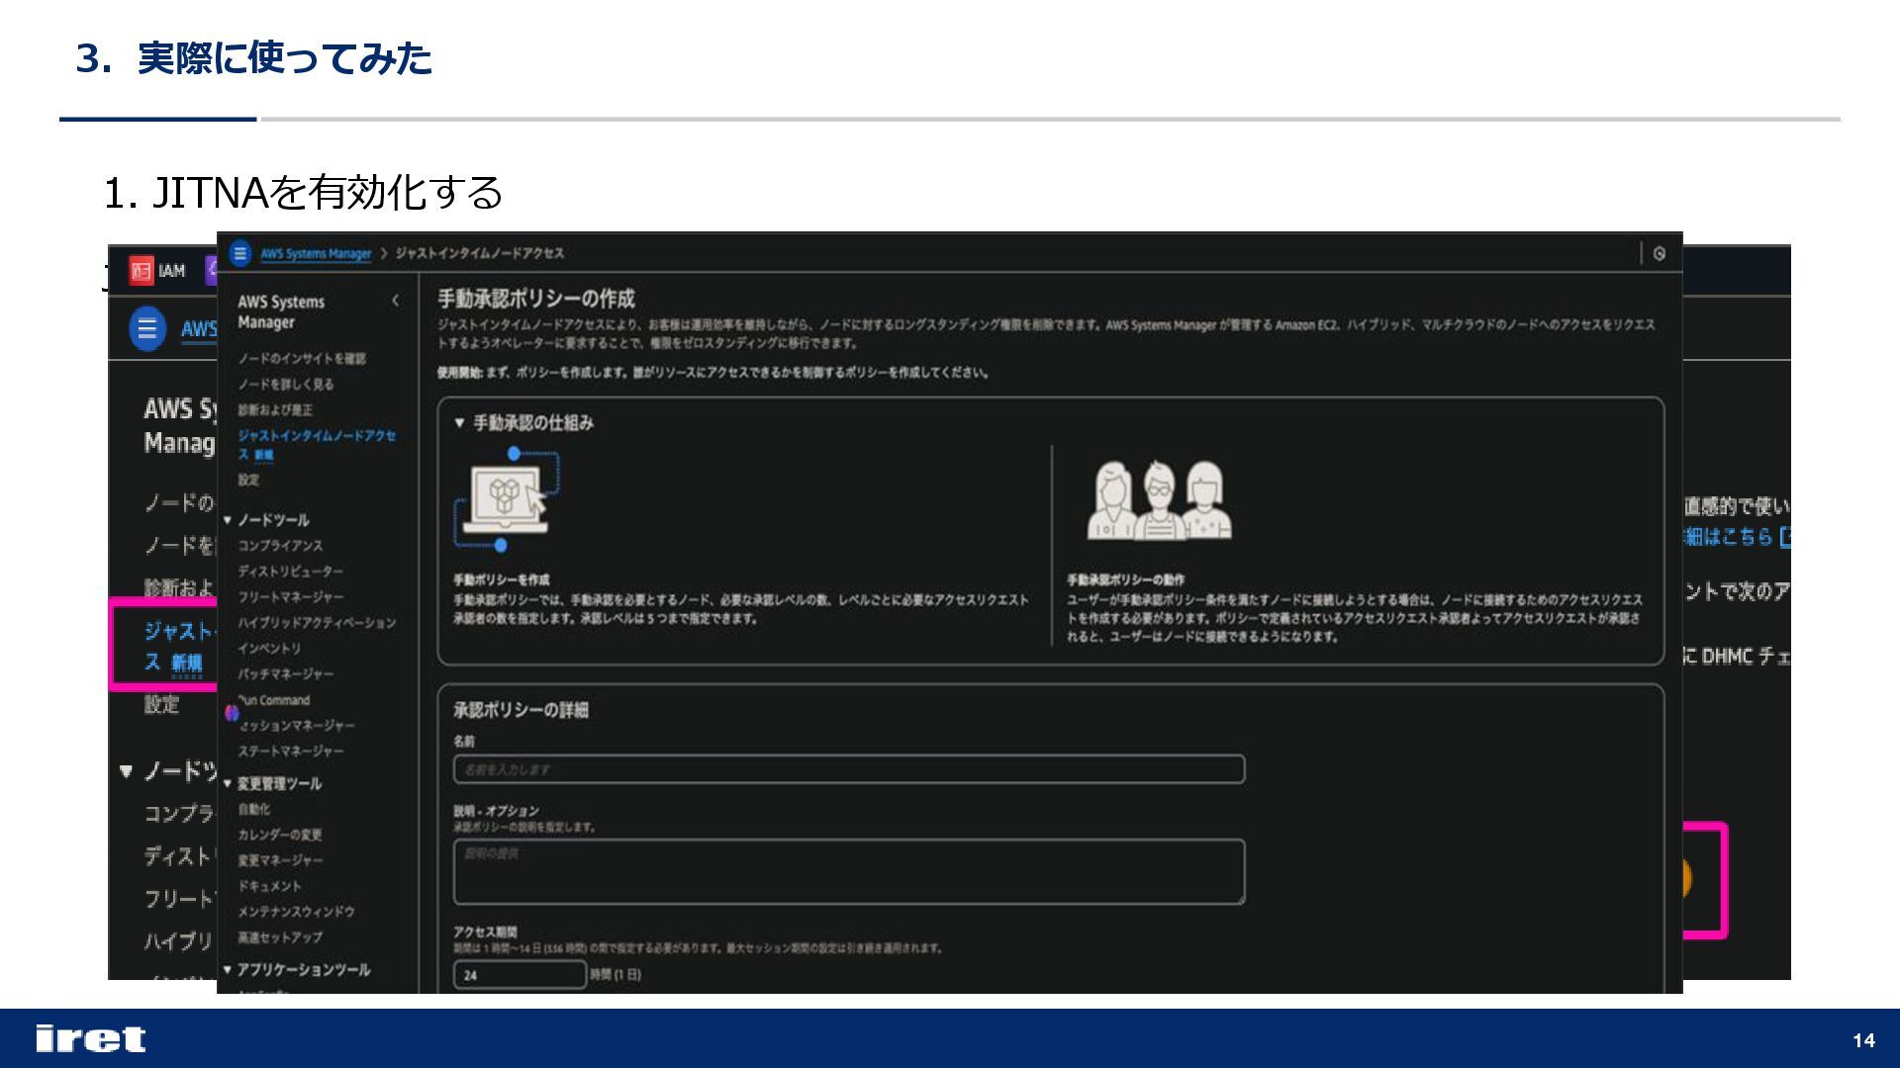Open 変更マネージャー in the sidebar

click(x=280, y=859)
